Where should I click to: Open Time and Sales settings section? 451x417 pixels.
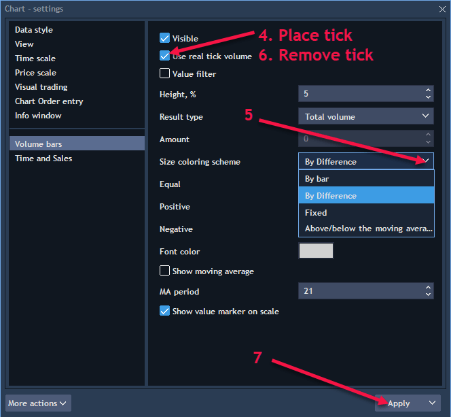click(43, 159)
